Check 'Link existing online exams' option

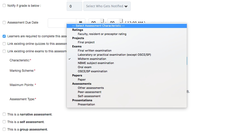point(4,51)
